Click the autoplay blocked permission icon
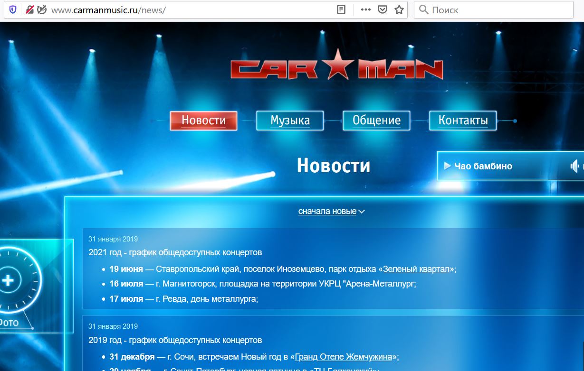 (x=42, y=9)
